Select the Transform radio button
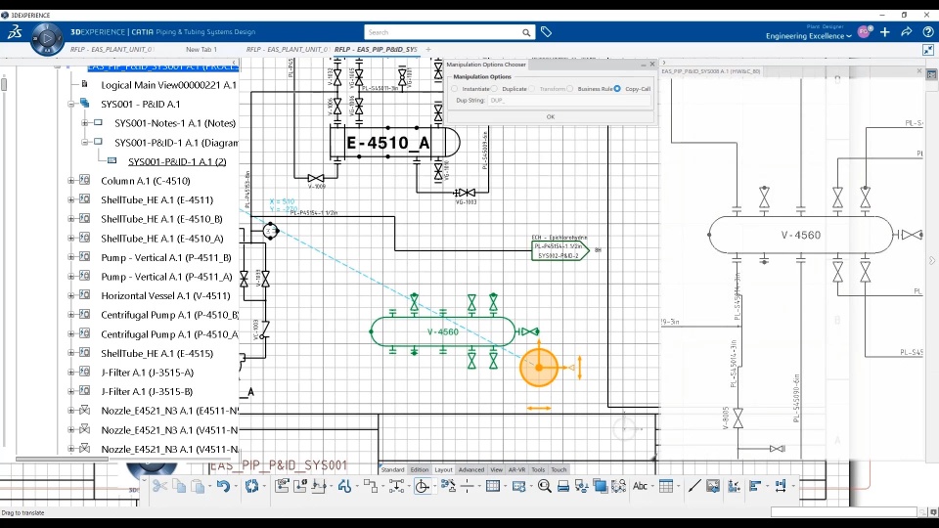Image resolution: width=939 pixels, height=528 pixels. (532, 89)
